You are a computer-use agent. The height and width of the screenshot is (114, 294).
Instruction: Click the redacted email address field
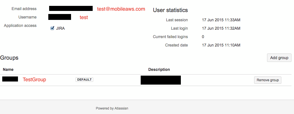(x=71, y=8)
